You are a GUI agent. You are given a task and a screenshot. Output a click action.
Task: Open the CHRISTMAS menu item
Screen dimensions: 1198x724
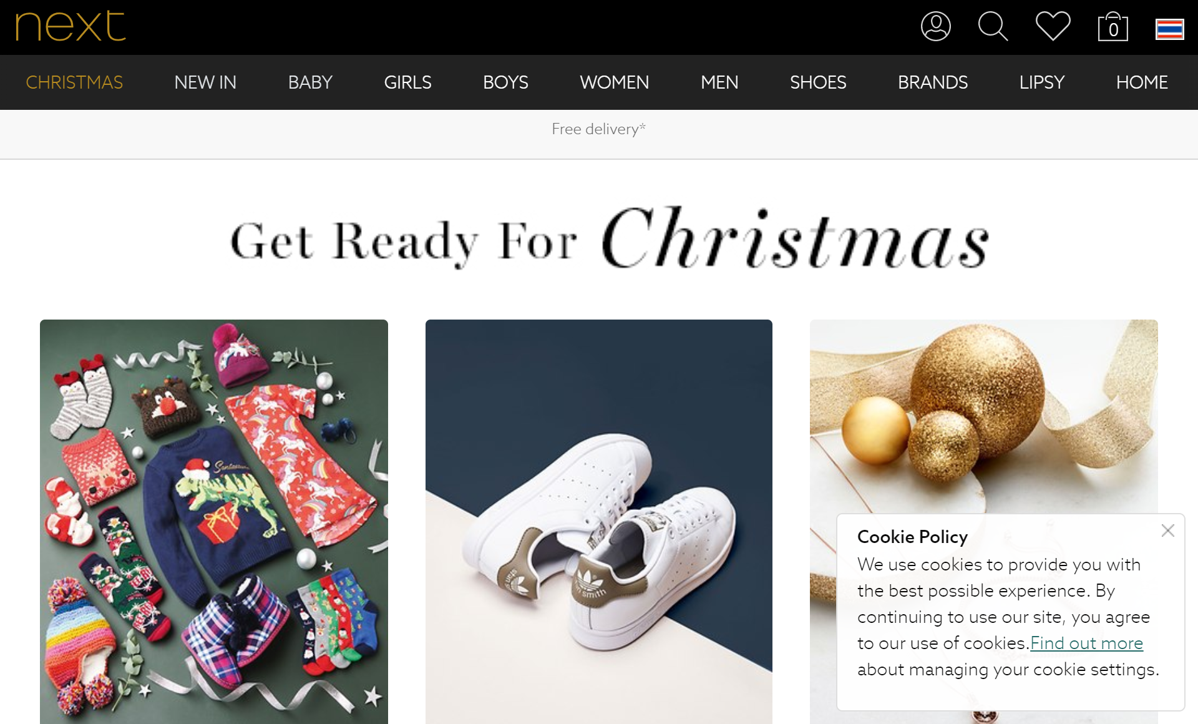(x=74, y=82)
